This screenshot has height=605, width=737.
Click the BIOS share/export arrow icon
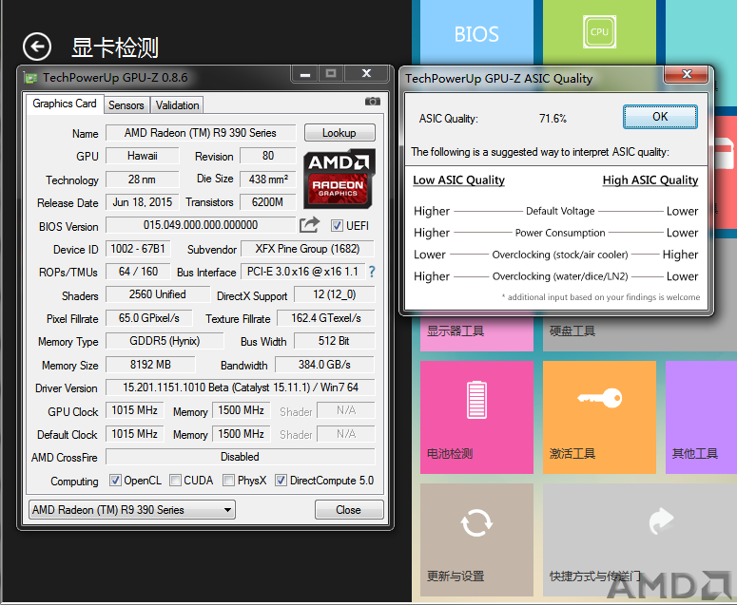point(309,225)
